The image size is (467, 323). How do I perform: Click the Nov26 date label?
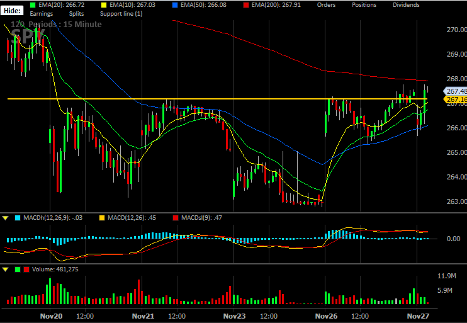[326, 316]
